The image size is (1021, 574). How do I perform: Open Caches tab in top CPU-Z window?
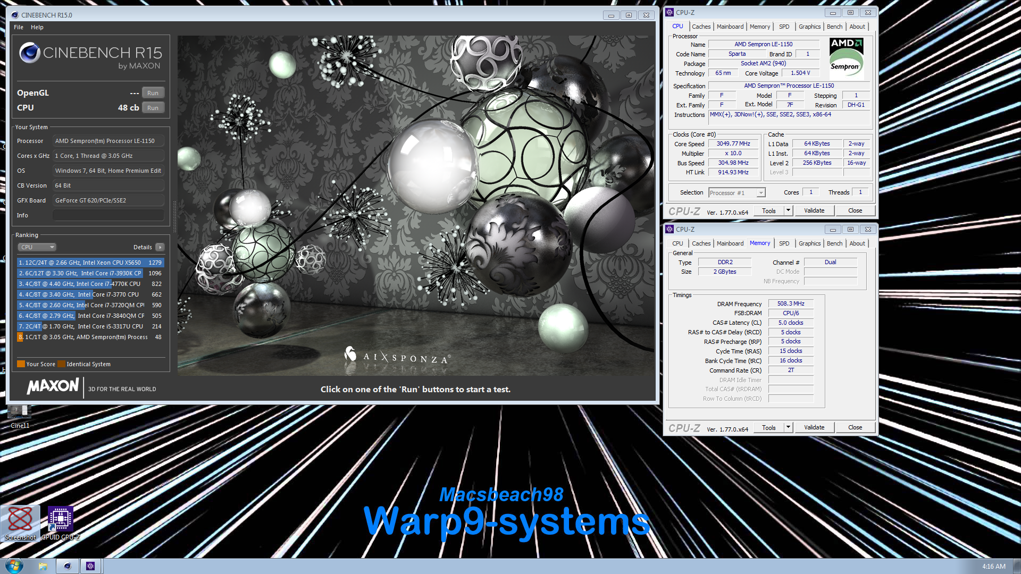pyautogui.click(x=701, y=27)
